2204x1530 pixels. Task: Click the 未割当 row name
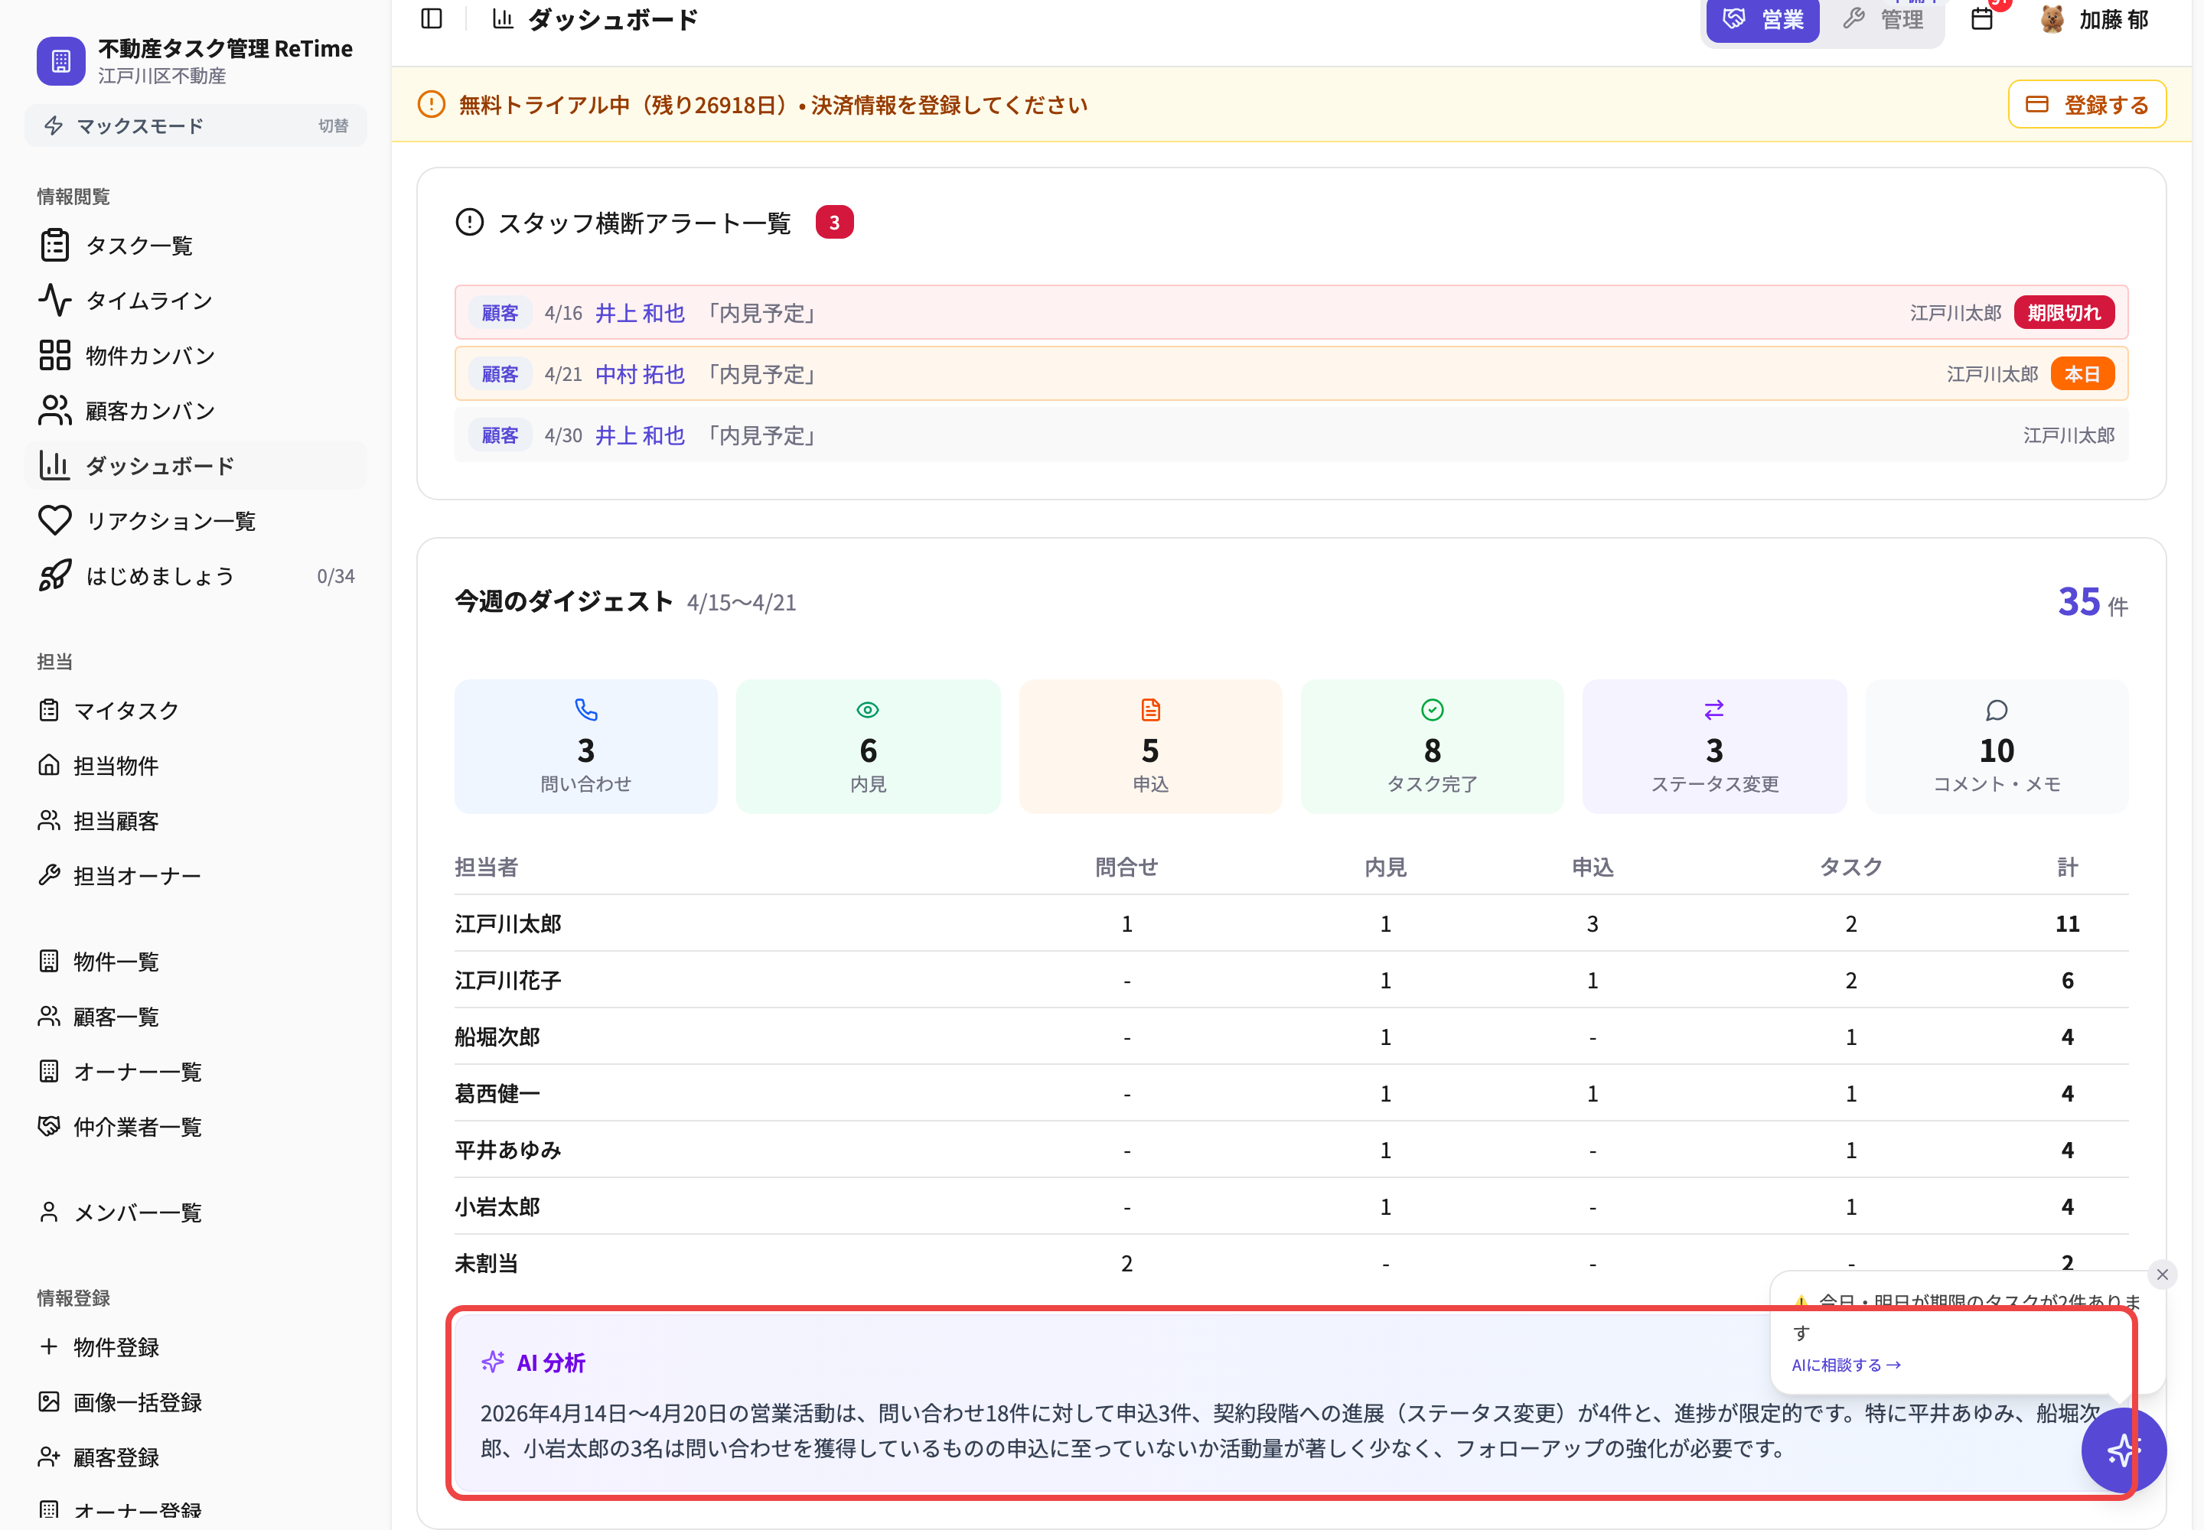[487, 1262]
